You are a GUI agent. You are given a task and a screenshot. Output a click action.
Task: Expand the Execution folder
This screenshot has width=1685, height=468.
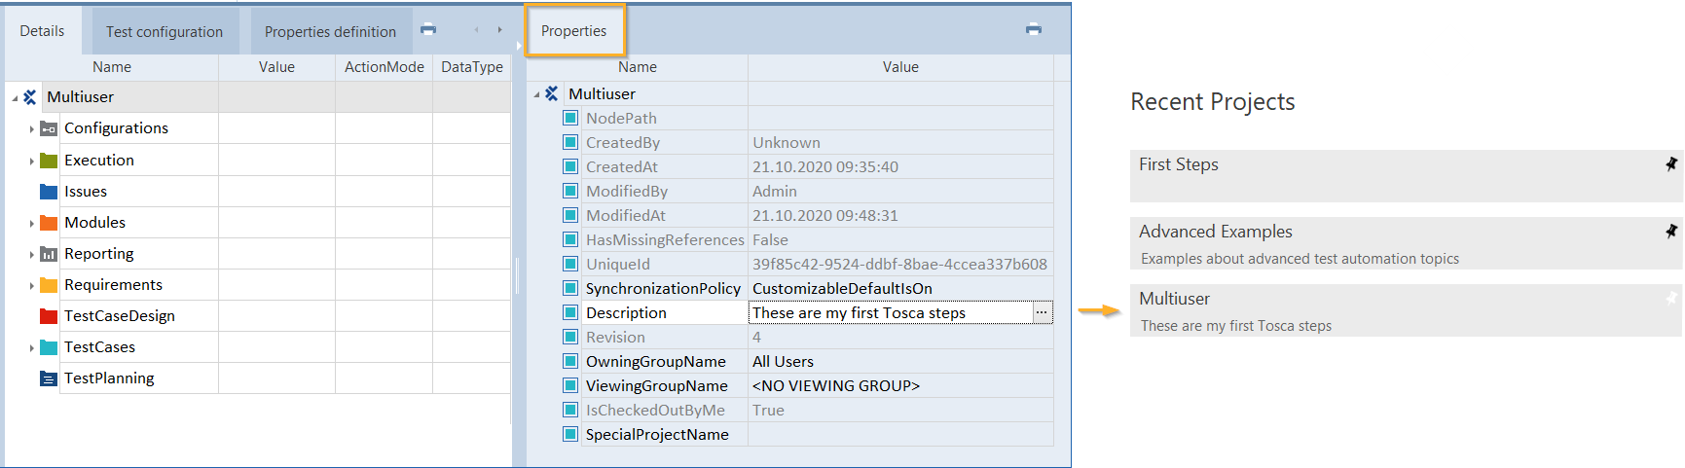(x=31, y=161)
